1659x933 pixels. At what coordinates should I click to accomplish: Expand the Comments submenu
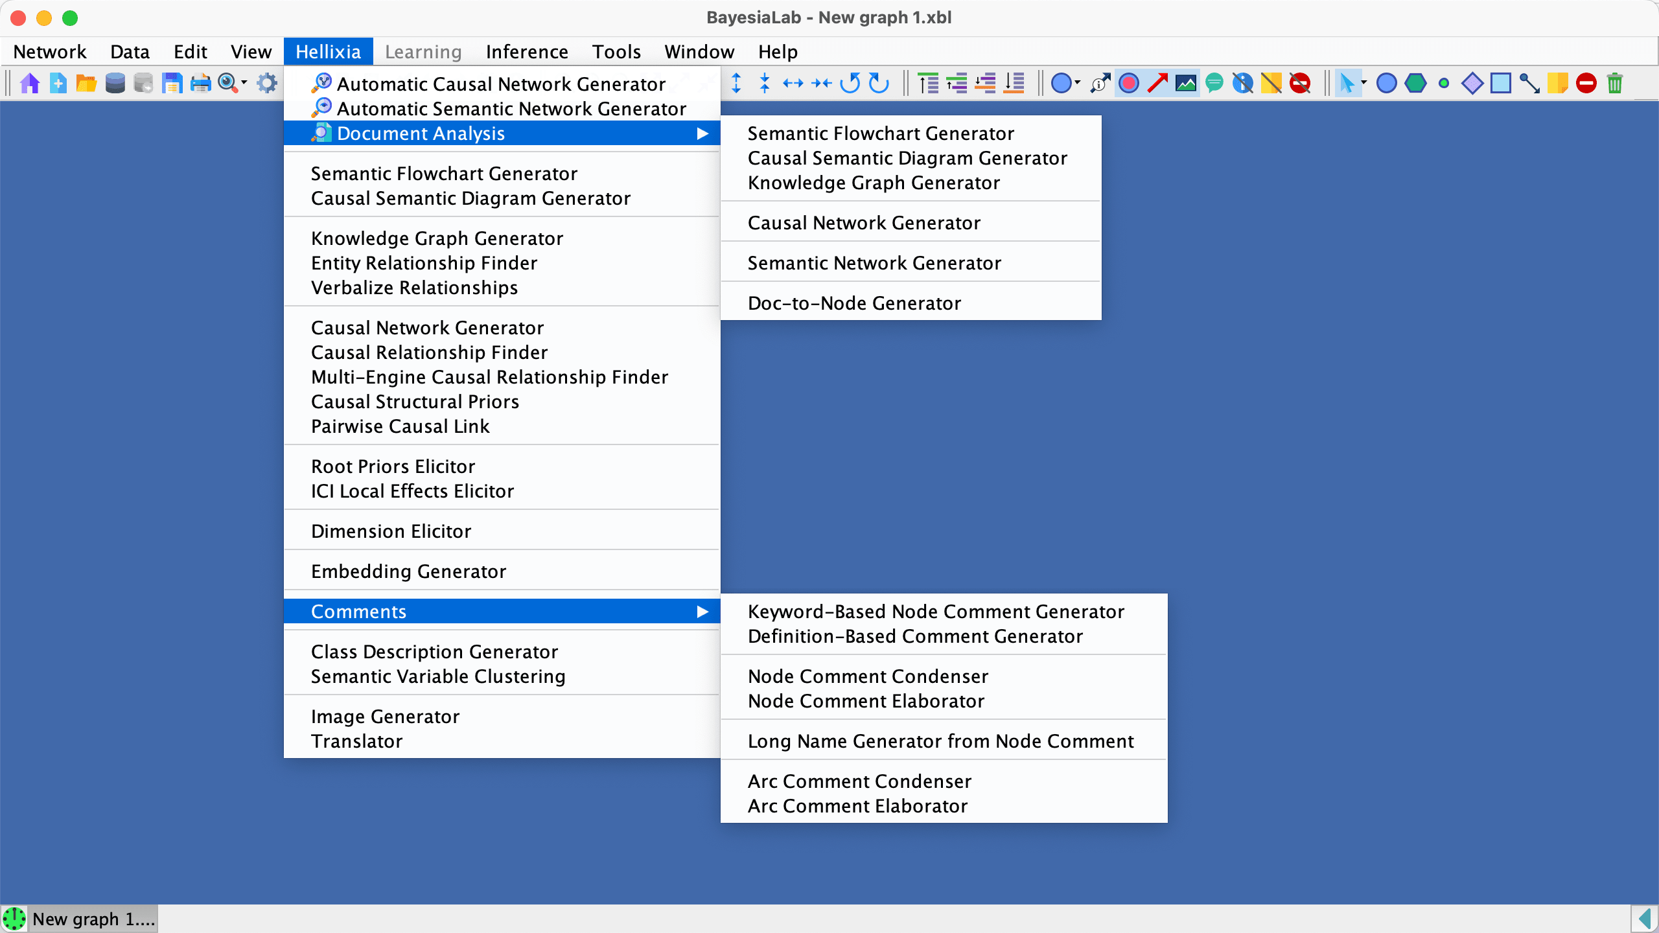point(502,611)
